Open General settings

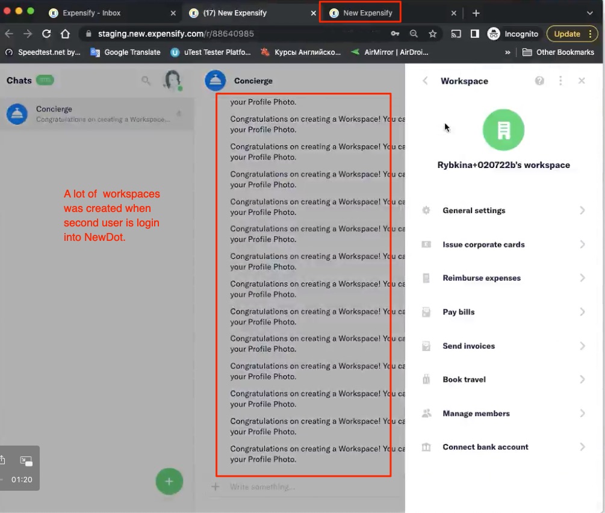503,210
